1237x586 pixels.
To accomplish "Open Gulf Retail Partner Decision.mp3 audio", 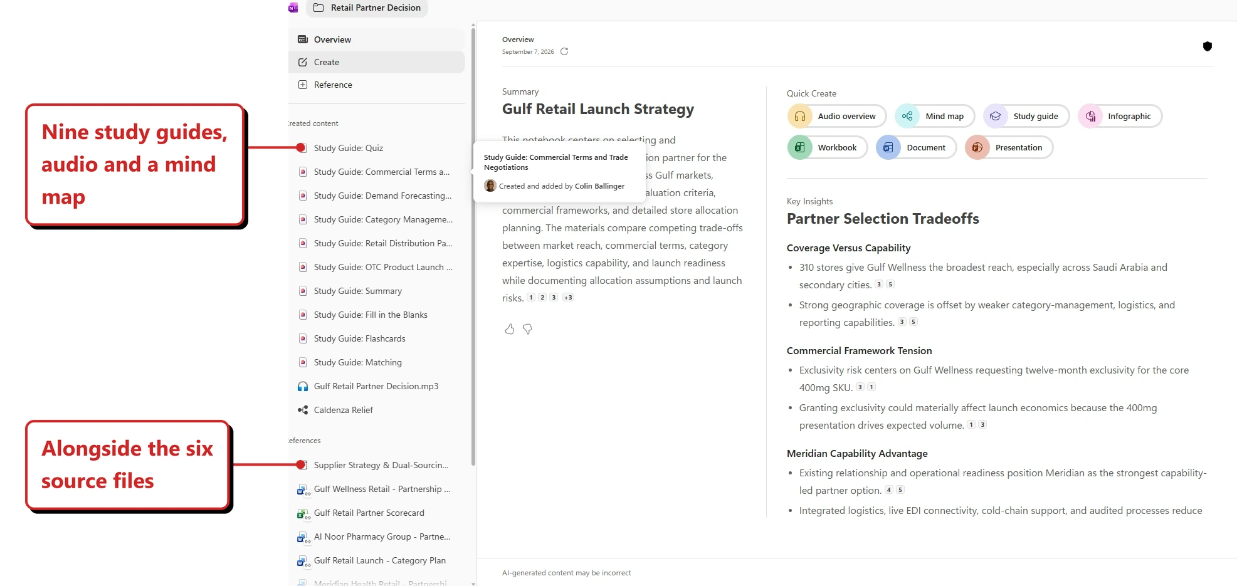I will (376, 386).
